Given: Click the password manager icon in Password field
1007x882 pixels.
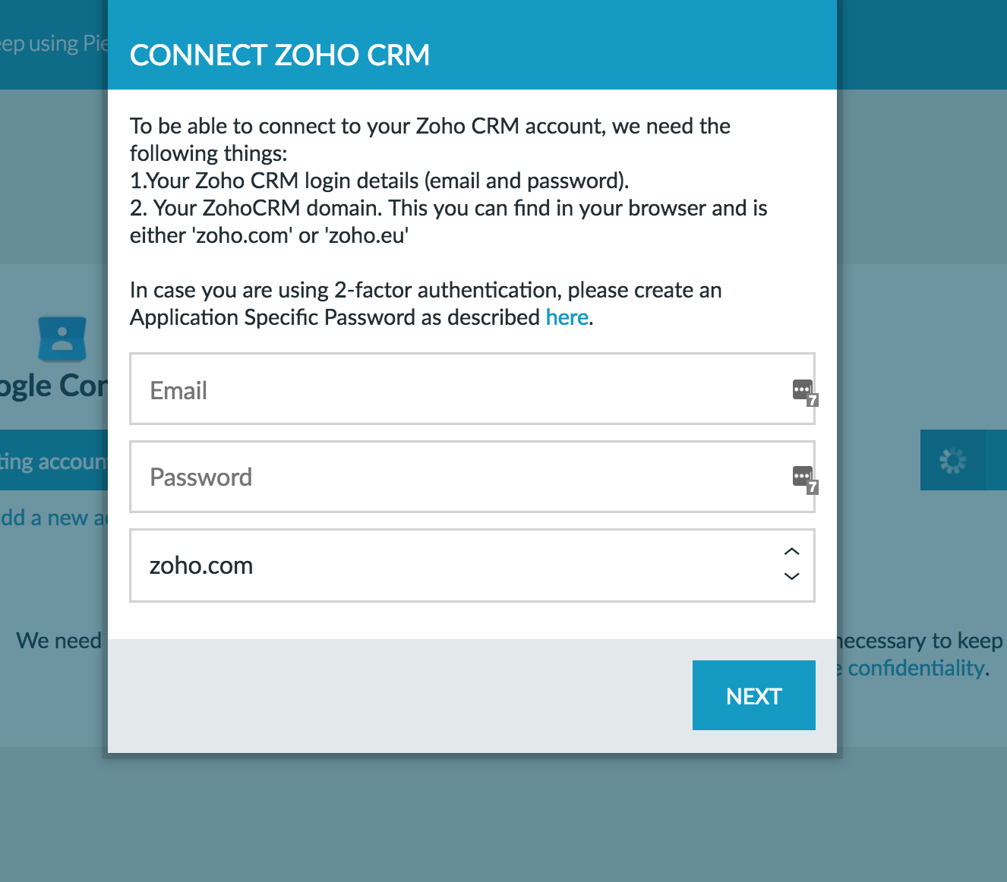Looking at the screenshot, I should (804, 479).
